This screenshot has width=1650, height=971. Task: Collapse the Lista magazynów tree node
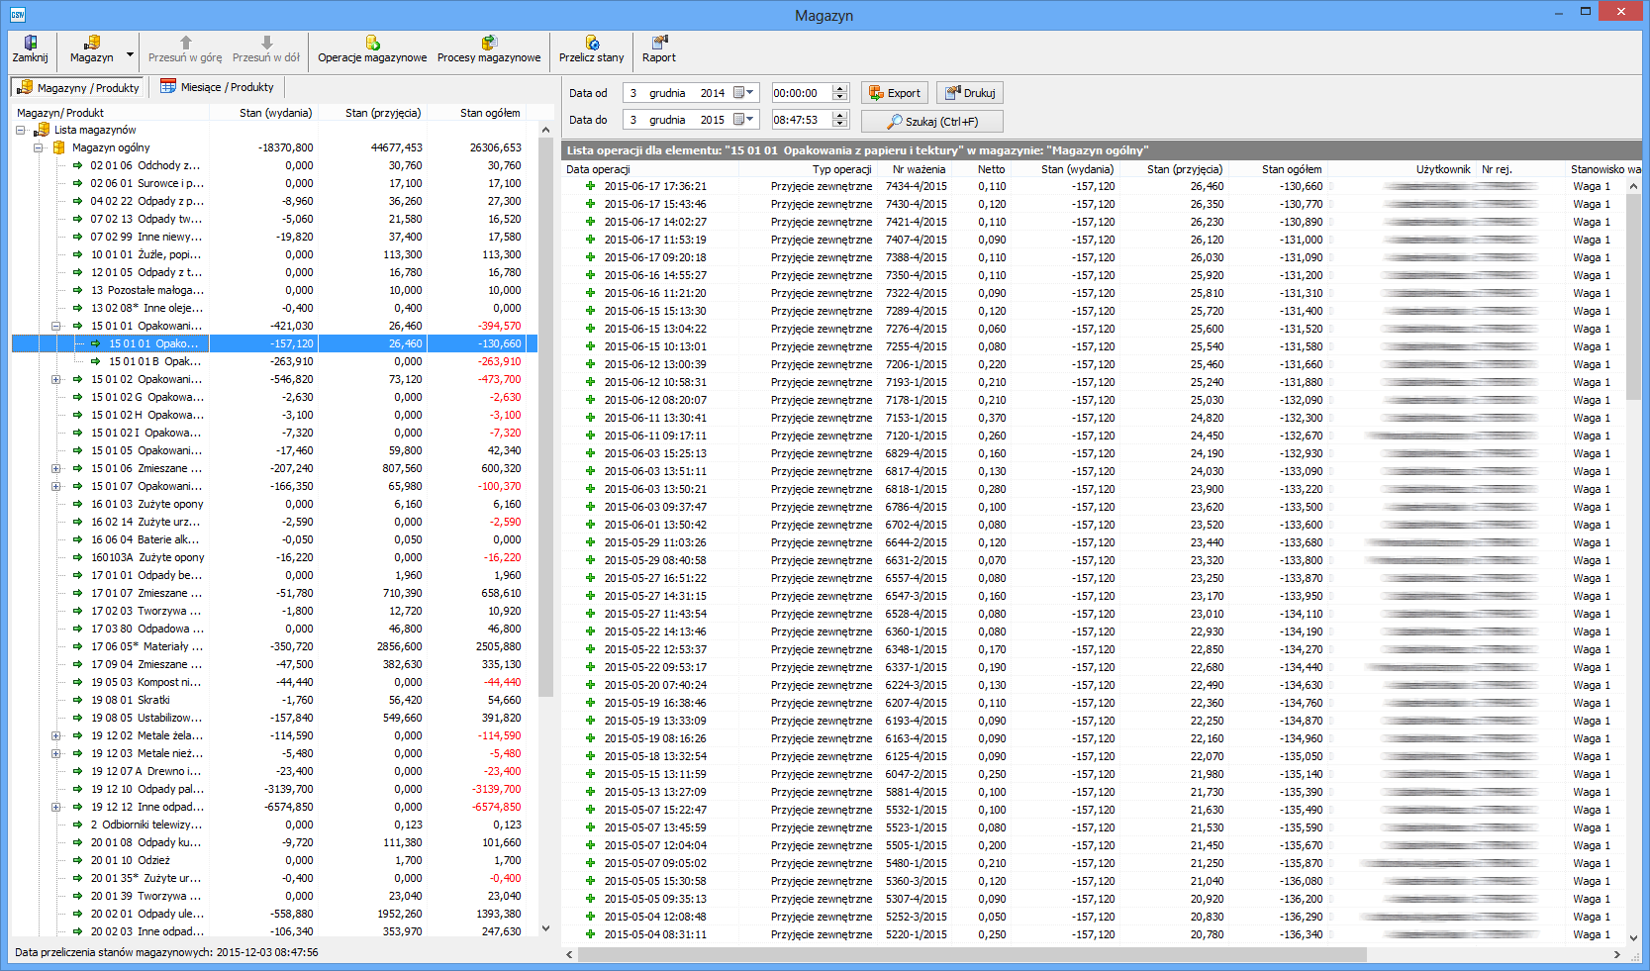coord(21,130)
